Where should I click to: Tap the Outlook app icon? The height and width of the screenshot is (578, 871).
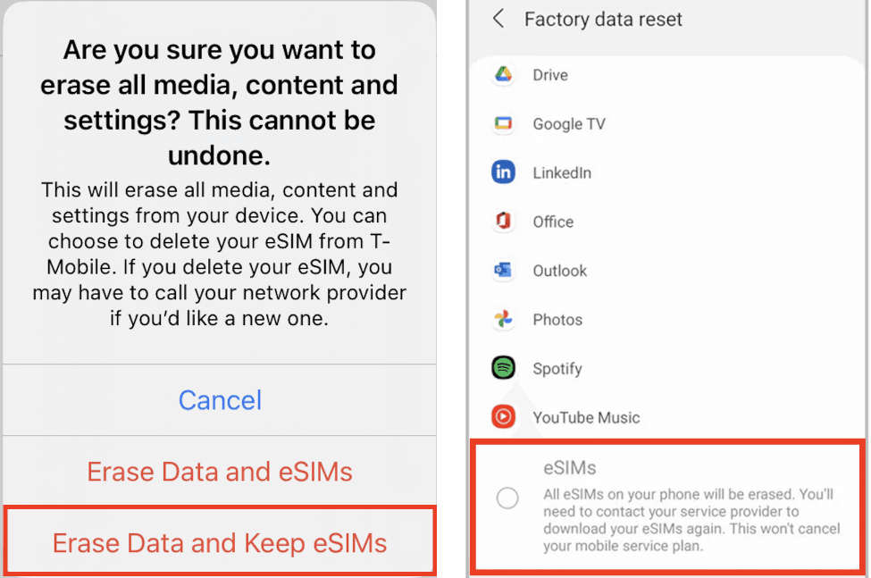pyautogui.click(x=503, y=270)
